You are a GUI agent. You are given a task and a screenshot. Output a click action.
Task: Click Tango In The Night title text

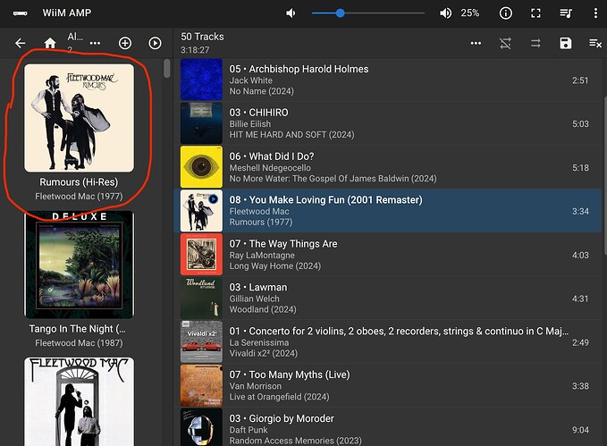(x=78, y=329)
